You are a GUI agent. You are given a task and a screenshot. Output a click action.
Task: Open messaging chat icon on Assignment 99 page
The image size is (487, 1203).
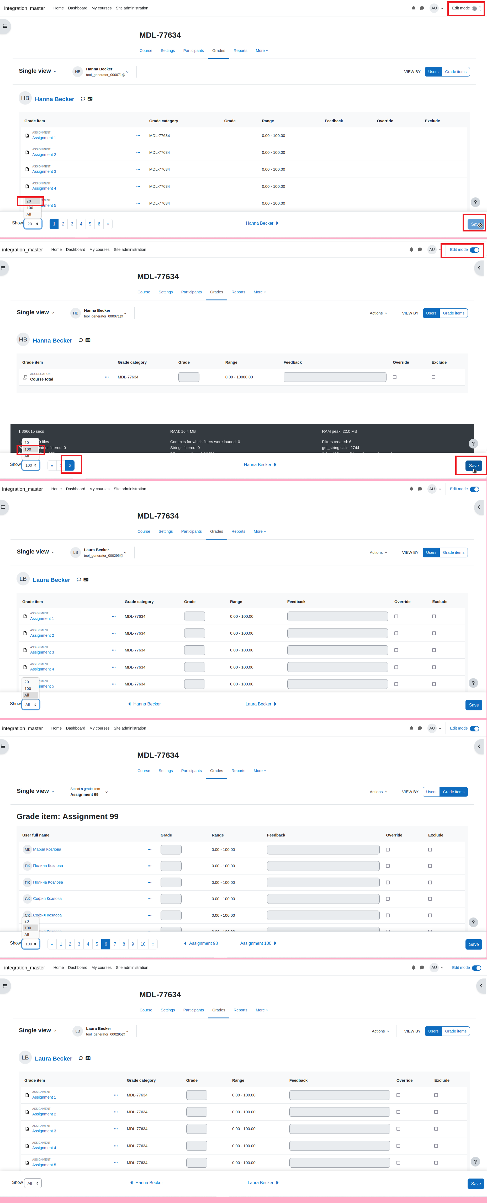click(x=420, y=728)
